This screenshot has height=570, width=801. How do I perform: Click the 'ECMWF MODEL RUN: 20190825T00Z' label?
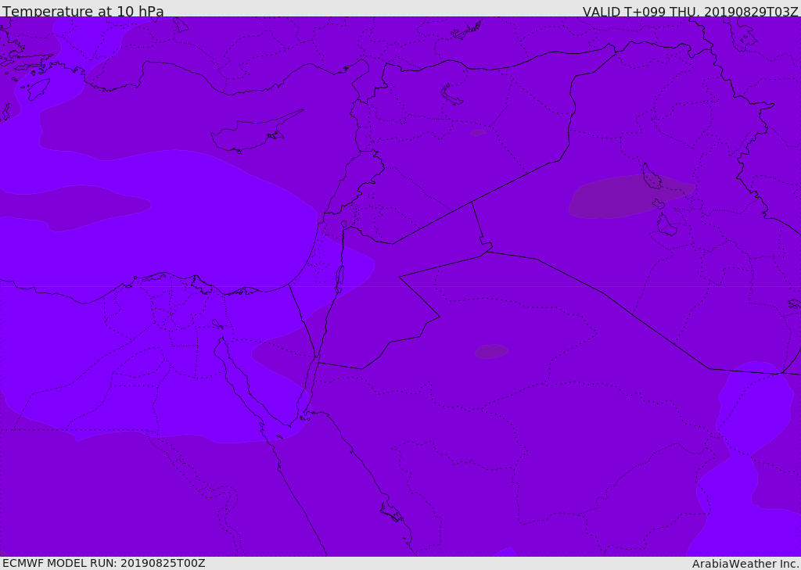pyautogui.click(x=104, y=563)
